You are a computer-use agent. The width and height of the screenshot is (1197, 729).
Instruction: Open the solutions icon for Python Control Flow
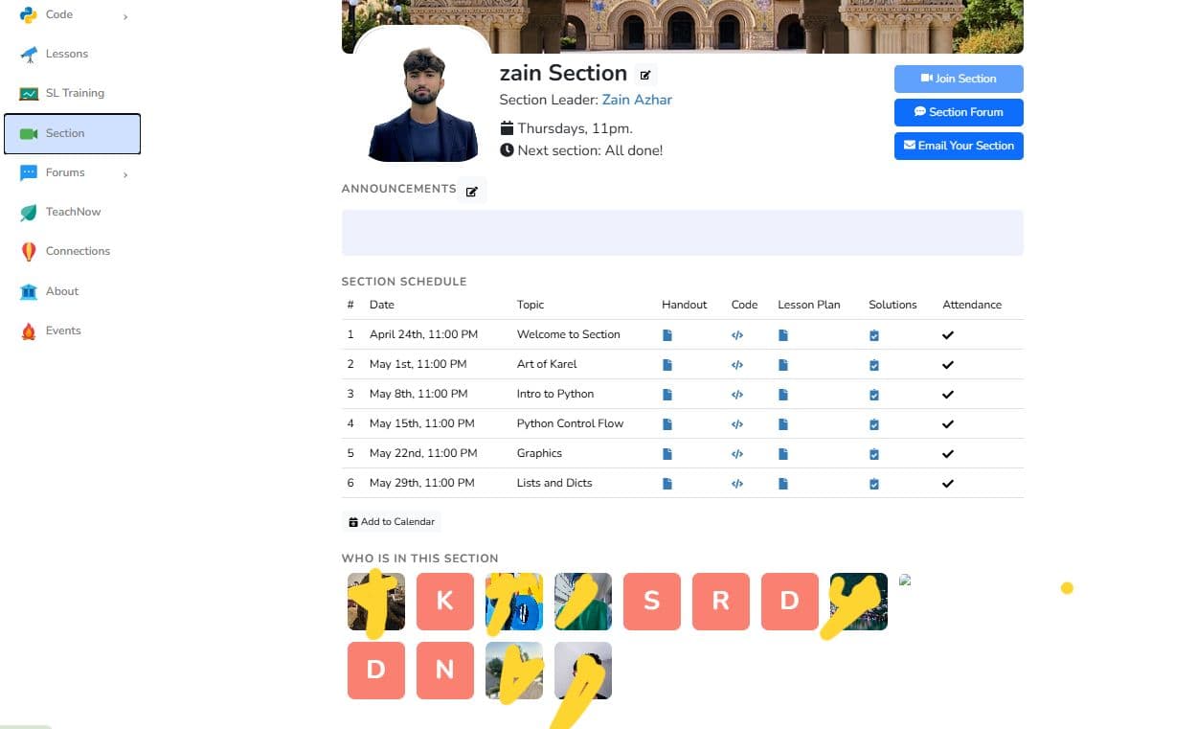873,423
